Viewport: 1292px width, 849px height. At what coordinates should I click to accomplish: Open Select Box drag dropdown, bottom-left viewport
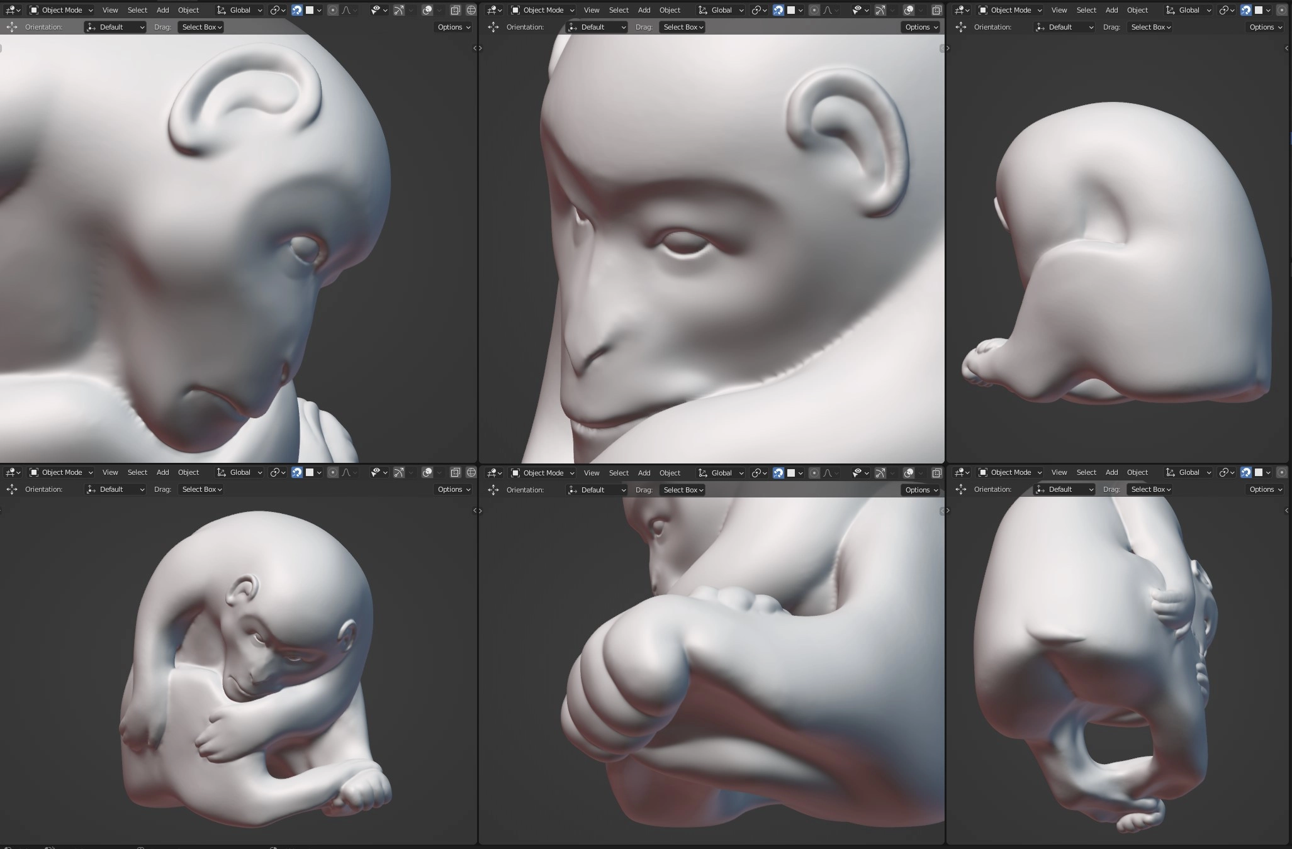click(x=201, y=489)
